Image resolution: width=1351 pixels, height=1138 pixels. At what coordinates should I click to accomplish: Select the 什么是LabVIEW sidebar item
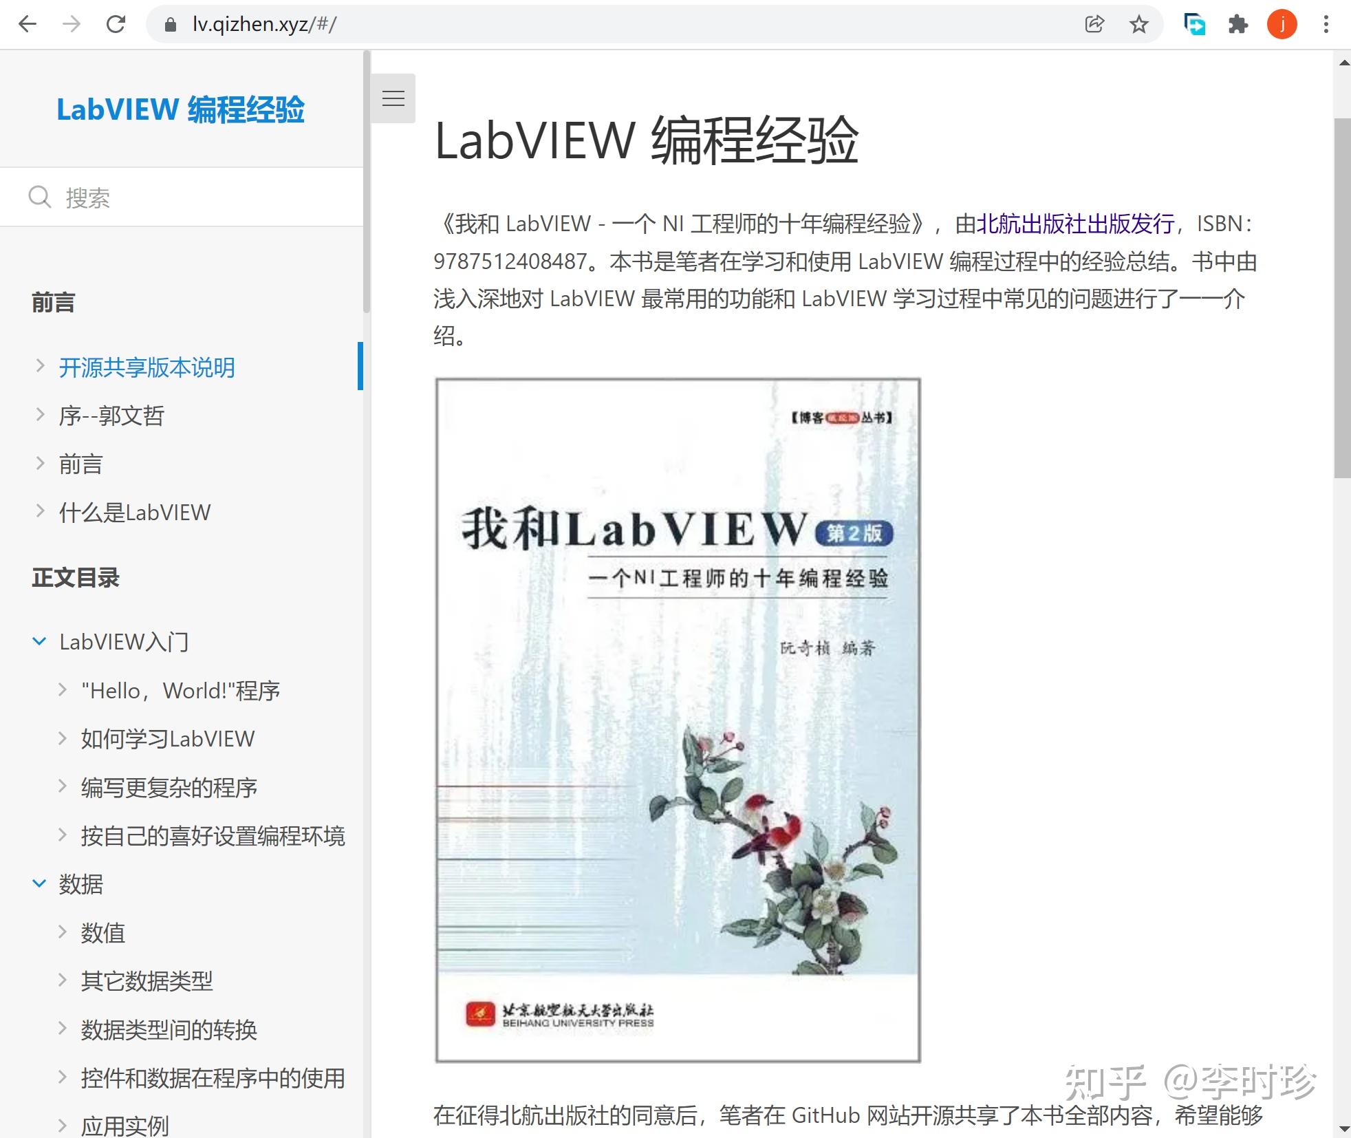(x=135, y=512)
